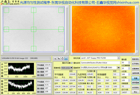Select the arrow pointer selection tool
The width and height of the screenshot is (140, 95).
59,58
